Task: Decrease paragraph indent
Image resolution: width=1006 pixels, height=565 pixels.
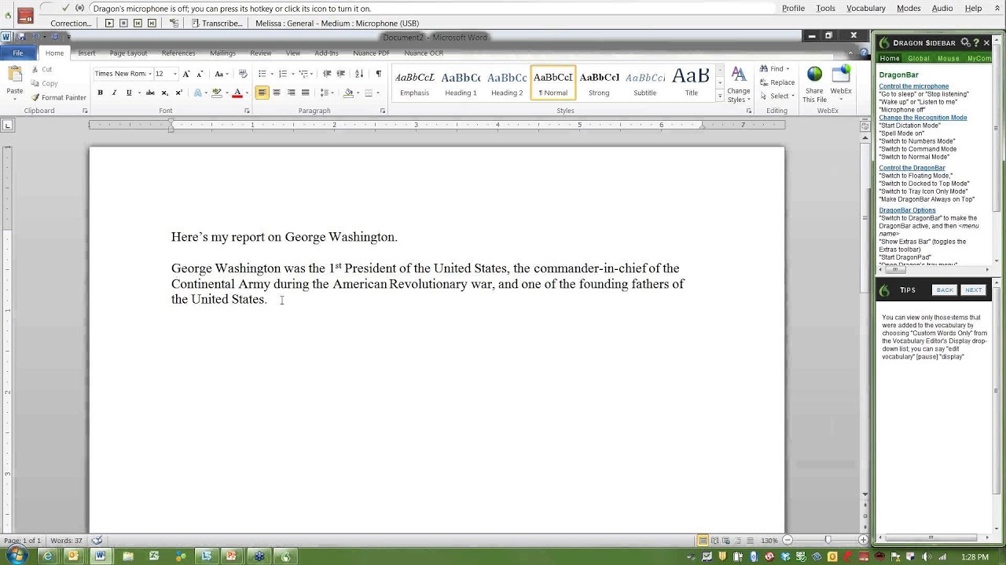Action: (326, 74)
